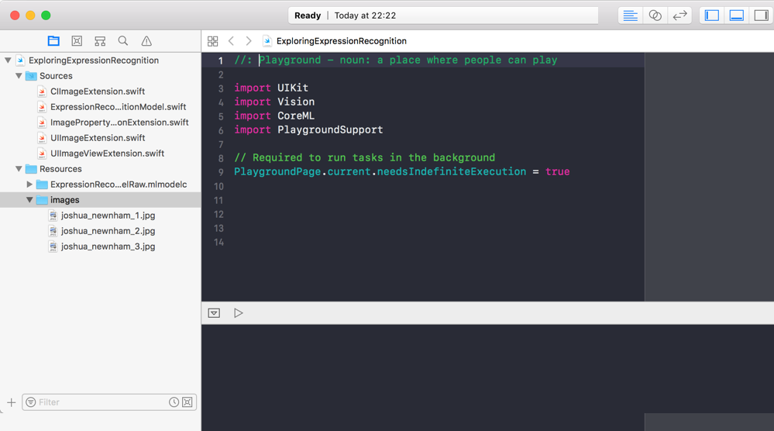This screenshot has height=431, width=774.
Task: Click the Run playground play button
Action: point(239,313)
